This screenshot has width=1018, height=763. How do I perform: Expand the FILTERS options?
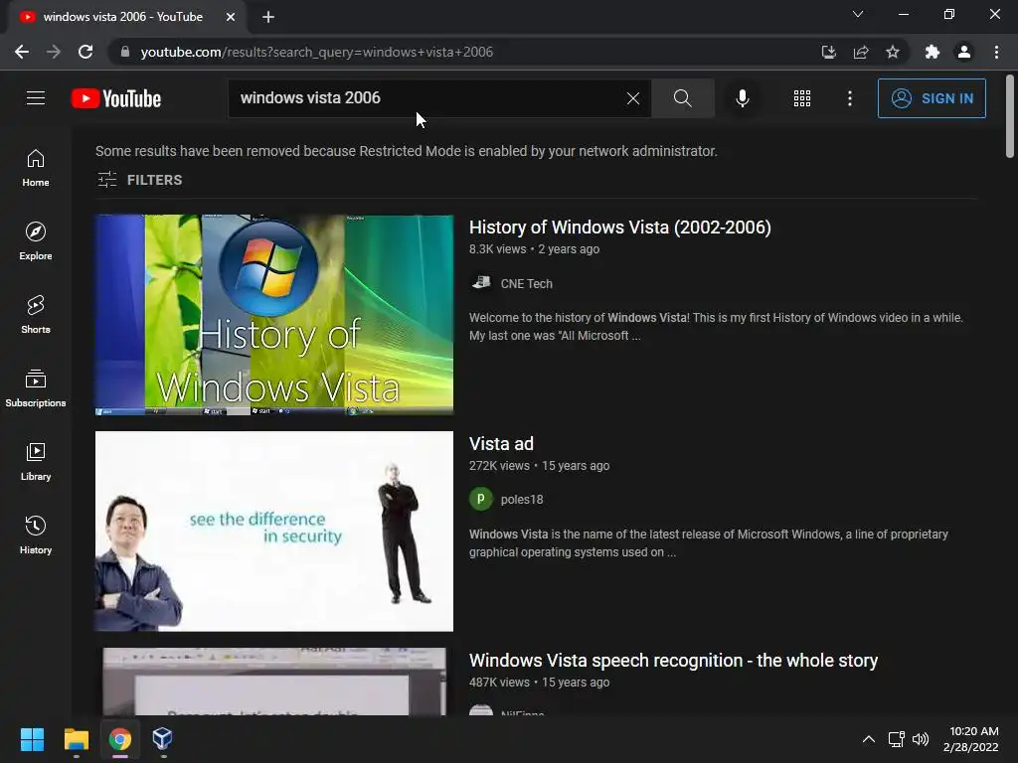[139, 180]
